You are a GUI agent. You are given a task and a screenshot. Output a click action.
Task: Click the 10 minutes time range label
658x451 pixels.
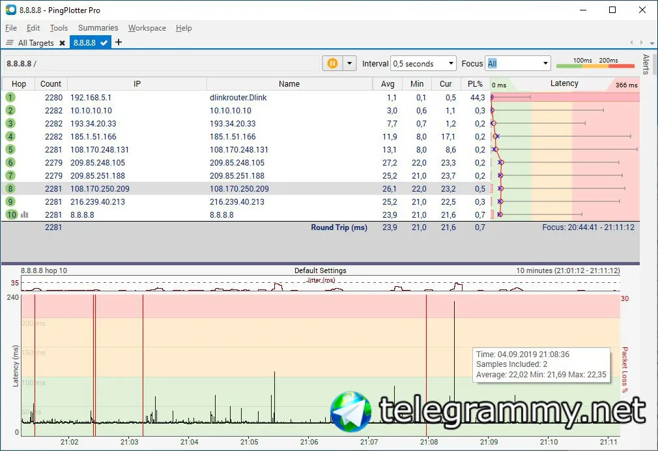568,270
